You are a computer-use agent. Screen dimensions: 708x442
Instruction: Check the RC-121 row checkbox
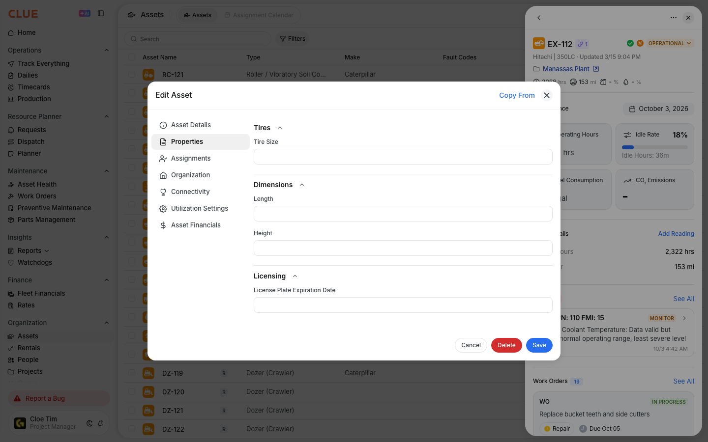click(132, 75)
